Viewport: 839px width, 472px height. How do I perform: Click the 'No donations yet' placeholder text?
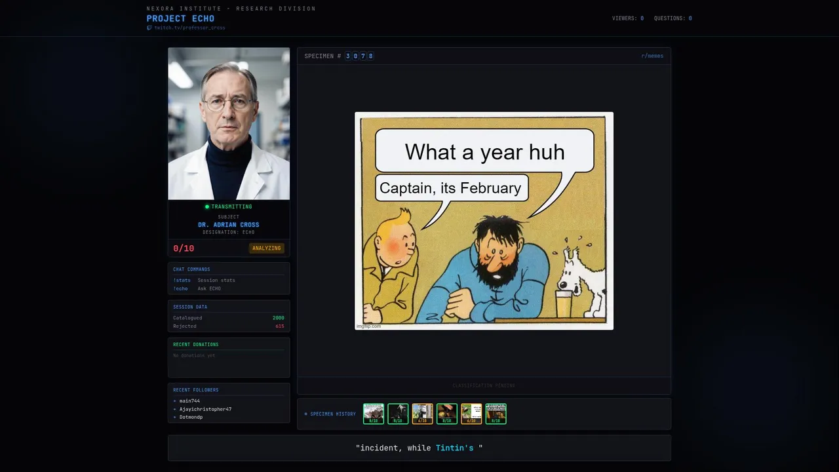194,355
